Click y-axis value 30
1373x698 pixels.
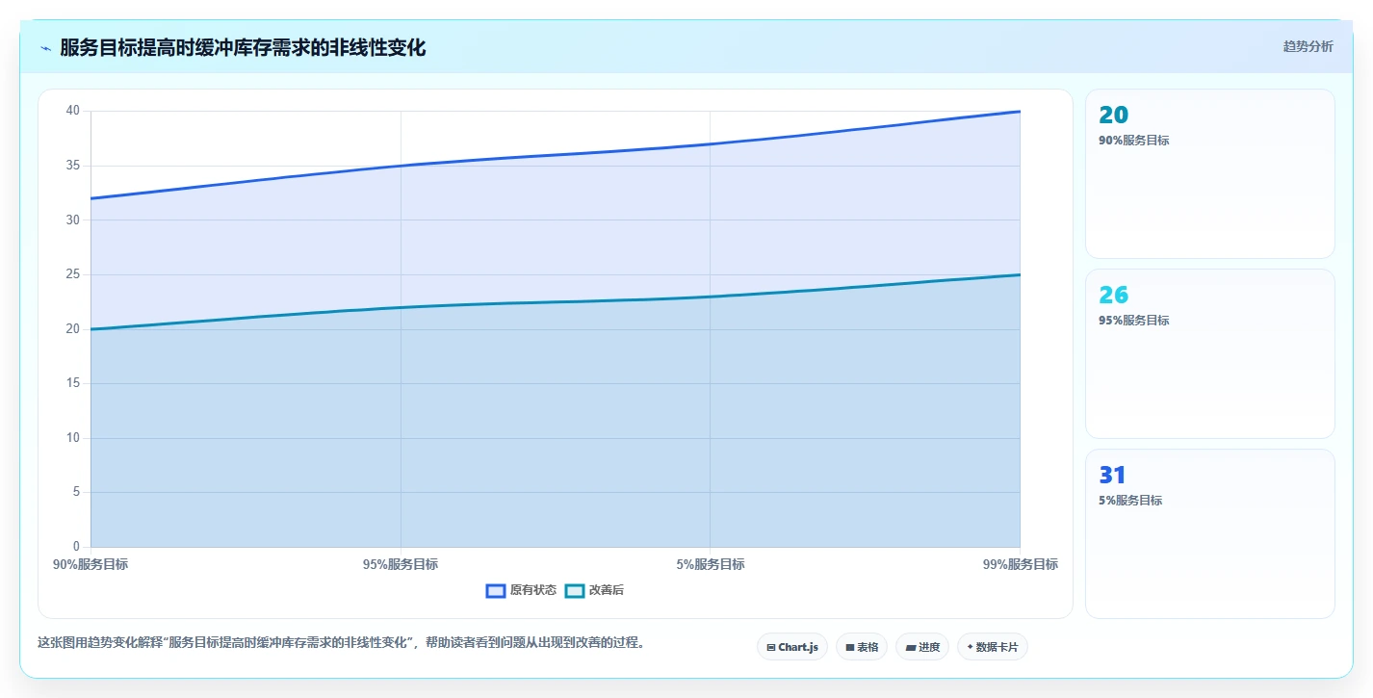coord(73,220)
